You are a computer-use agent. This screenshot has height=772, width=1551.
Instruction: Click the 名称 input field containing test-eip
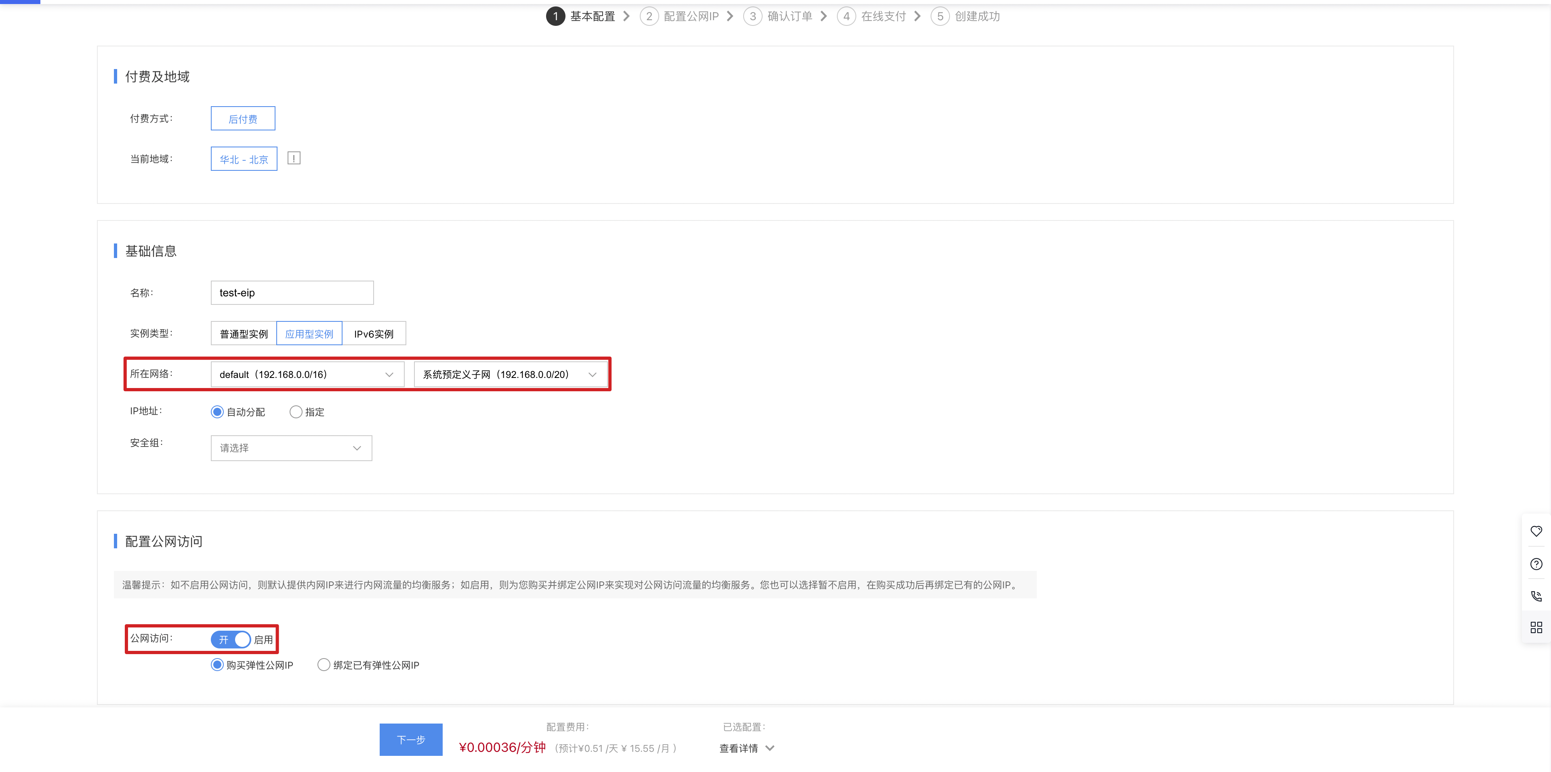[292, 292]
